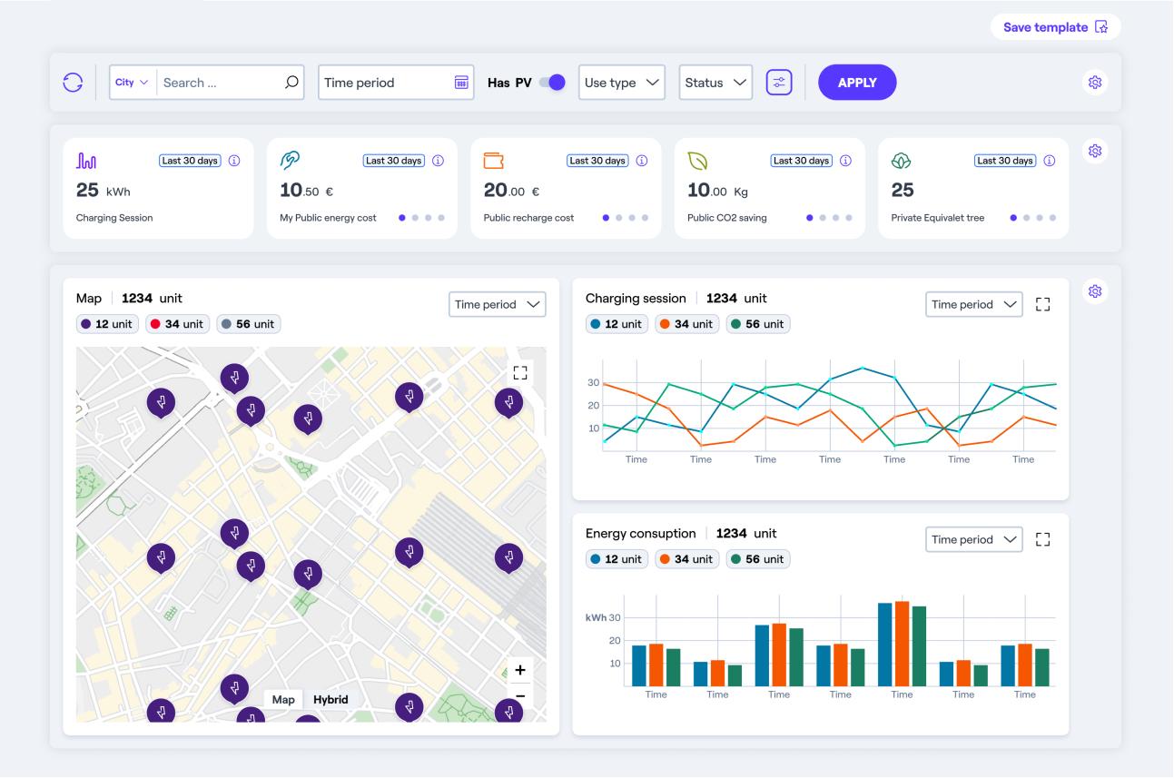
Task: Toggle green 56 unit series in Energy consumption
Action: (x=757, y=559)
